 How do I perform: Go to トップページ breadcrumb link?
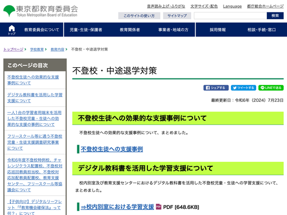pyautogui.click(x=13, y=49)
